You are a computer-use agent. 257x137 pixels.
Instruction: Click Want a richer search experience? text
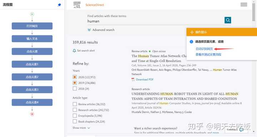tap(156, 128)
